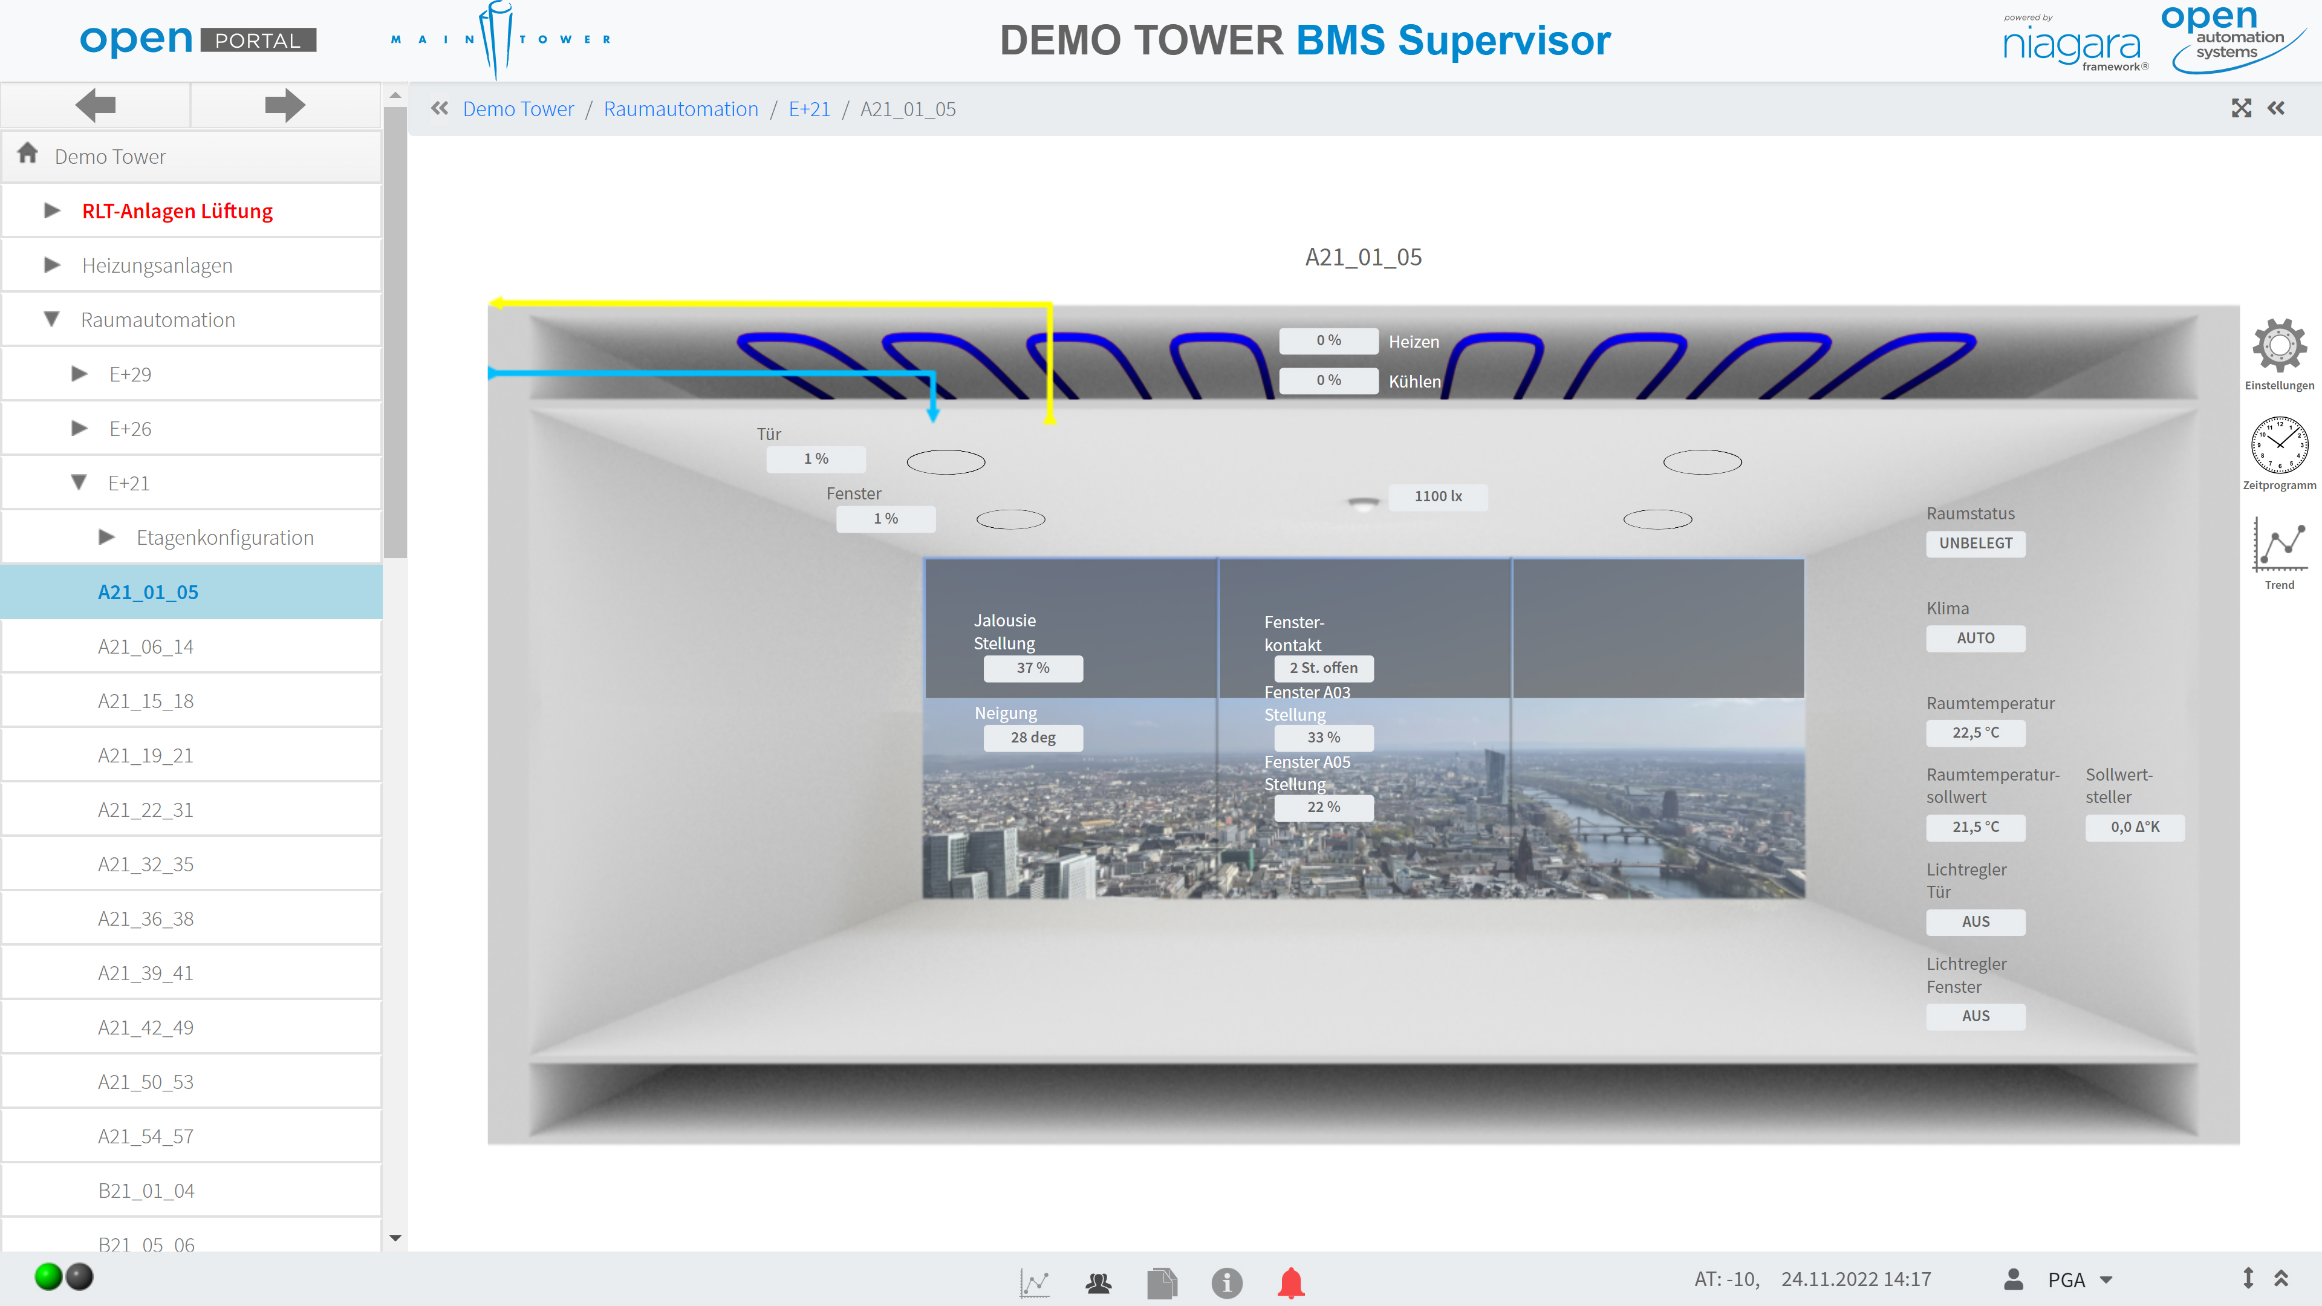This screenshot has height=1306, width=2322.
Task: Open the documents icon in footer
Action: pyautogui.click(x=1162, y=1281)
